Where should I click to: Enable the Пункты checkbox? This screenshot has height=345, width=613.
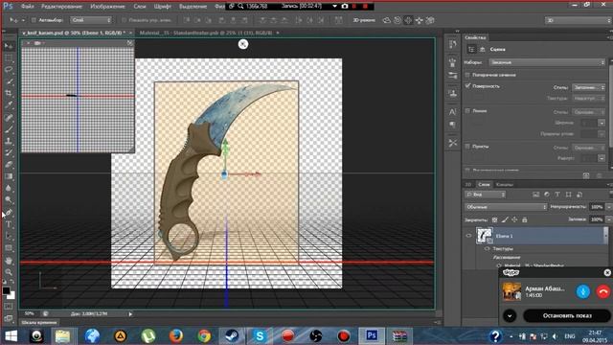(467, 147)
